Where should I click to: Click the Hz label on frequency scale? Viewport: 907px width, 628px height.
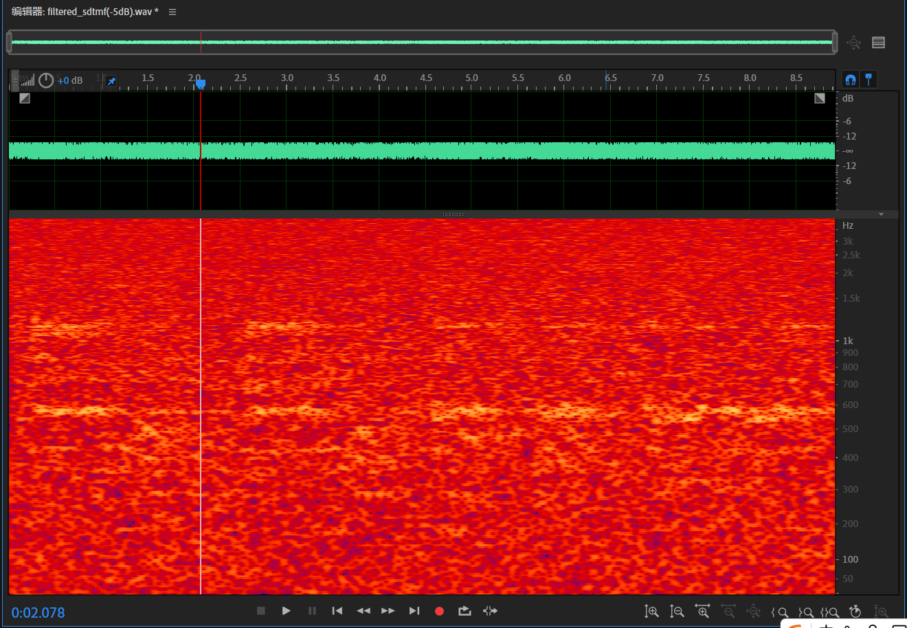[848, 225]
